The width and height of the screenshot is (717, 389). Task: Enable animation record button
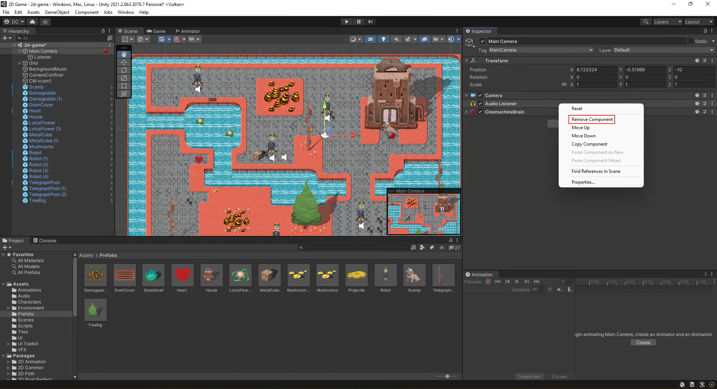point(488,281)
